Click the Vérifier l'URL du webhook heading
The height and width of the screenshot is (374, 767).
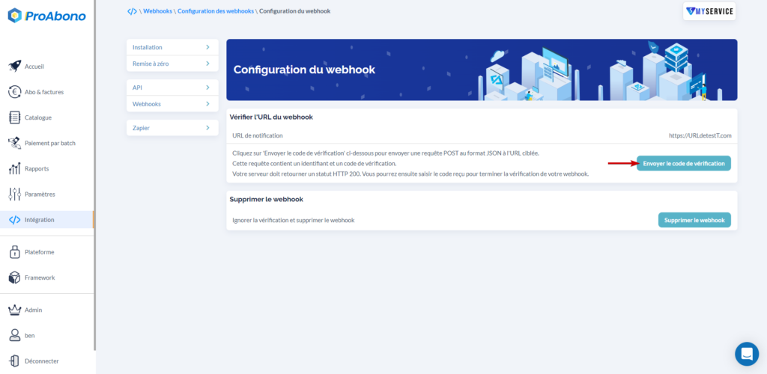[271, 117]
